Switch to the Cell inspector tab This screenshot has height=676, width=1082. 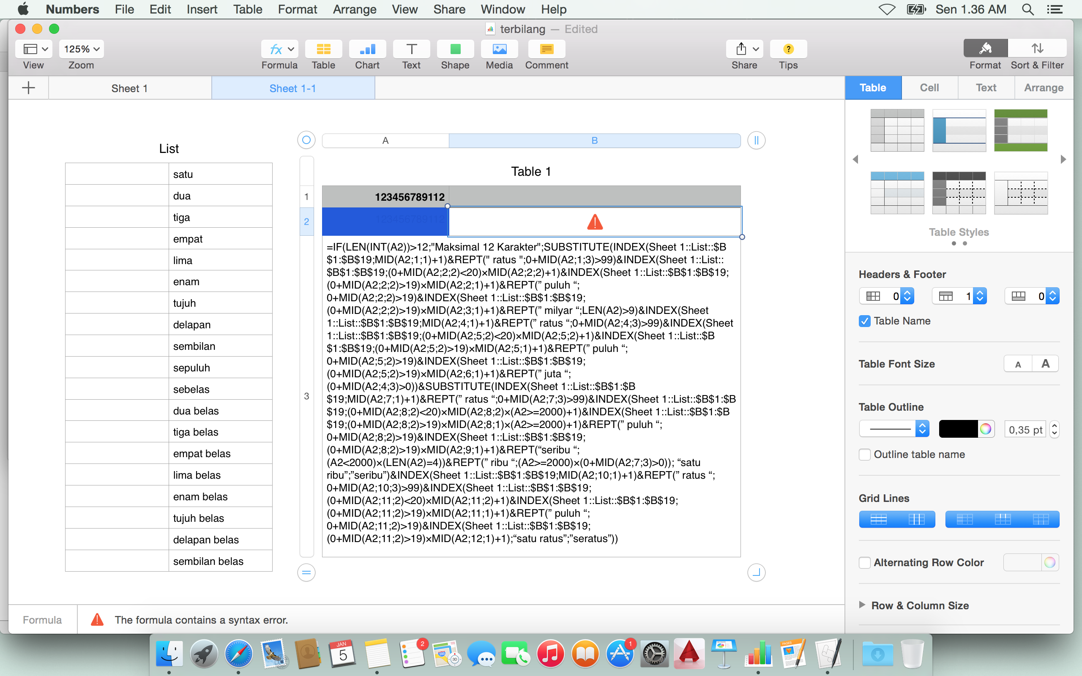tap(929, 87)
